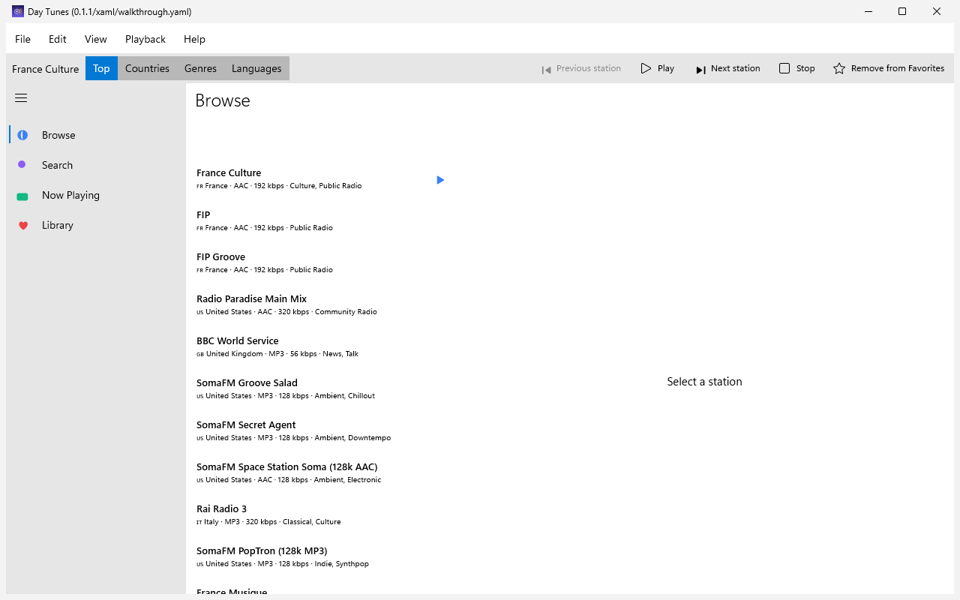Click the star Remove from Favorites icon

(x=839, y=68)
